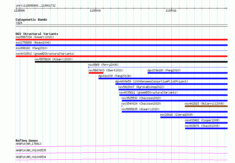Click the nsv3525532 (Chaisson2019) label
Viewport: 235px width, 163px height.
tap(141, 98)
